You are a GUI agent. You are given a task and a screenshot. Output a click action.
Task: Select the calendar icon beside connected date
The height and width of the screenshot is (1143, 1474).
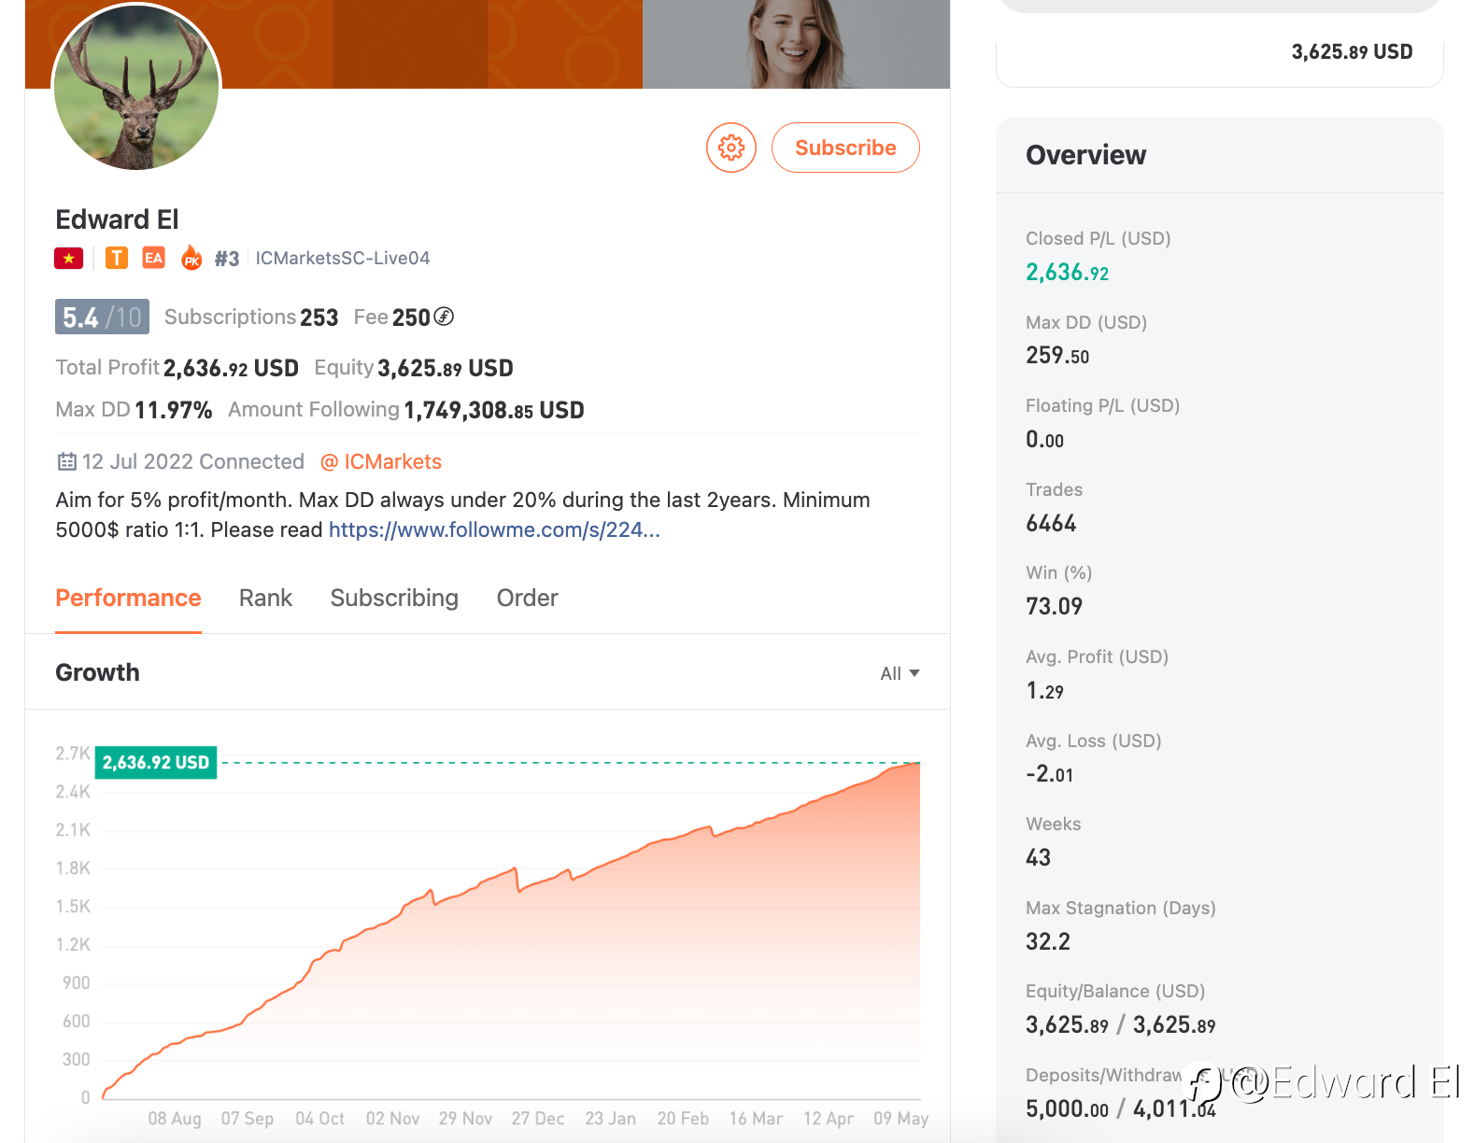(67, 461)
